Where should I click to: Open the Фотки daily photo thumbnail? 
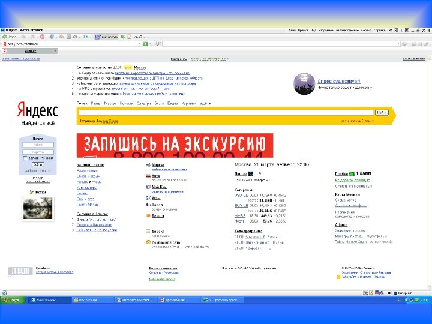coord(38,208)
